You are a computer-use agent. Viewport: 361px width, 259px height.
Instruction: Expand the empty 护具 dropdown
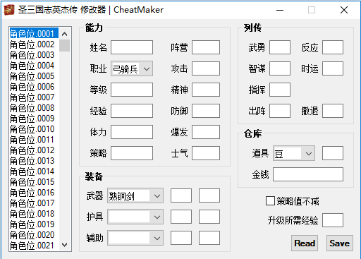pyautogui.click(x=135, y=217)
